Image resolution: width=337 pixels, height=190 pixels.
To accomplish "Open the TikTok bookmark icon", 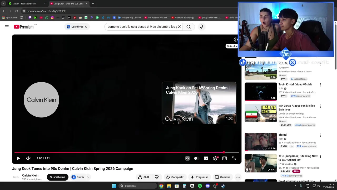I will pos(69,18).
